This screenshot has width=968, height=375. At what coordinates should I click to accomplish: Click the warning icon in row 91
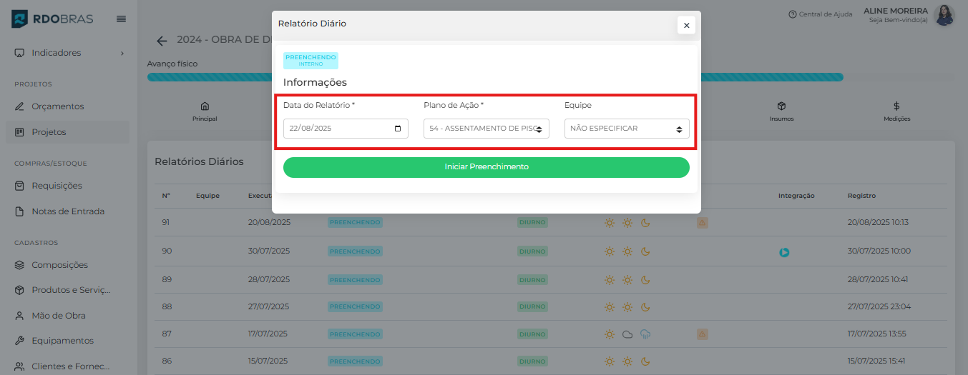(703, 223)
